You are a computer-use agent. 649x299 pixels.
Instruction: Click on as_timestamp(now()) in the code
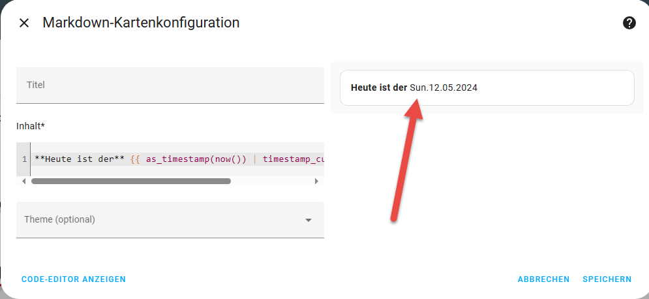click(196, 159)
